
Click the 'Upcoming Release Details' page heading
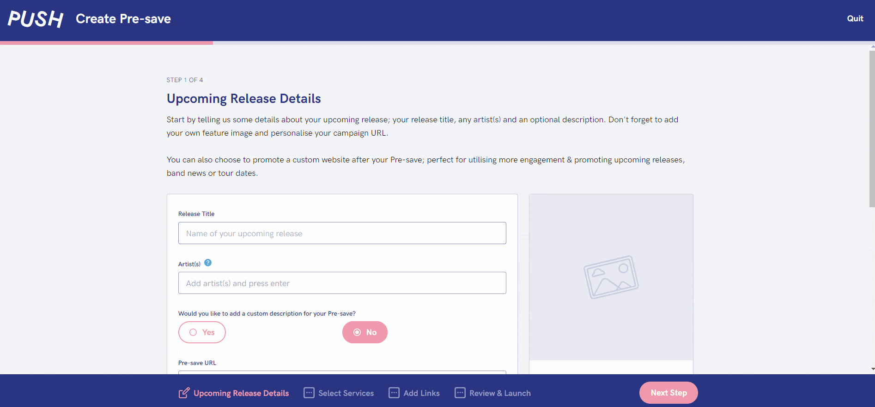(x=244, y=99)
